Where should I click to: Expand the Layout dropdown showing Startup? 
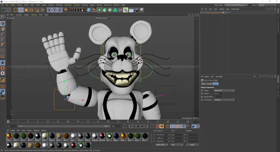pos(267,5)
